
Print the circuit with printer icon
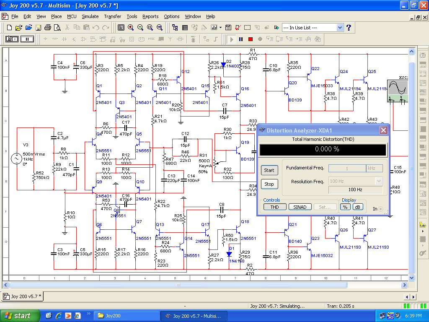coord(48,28)
